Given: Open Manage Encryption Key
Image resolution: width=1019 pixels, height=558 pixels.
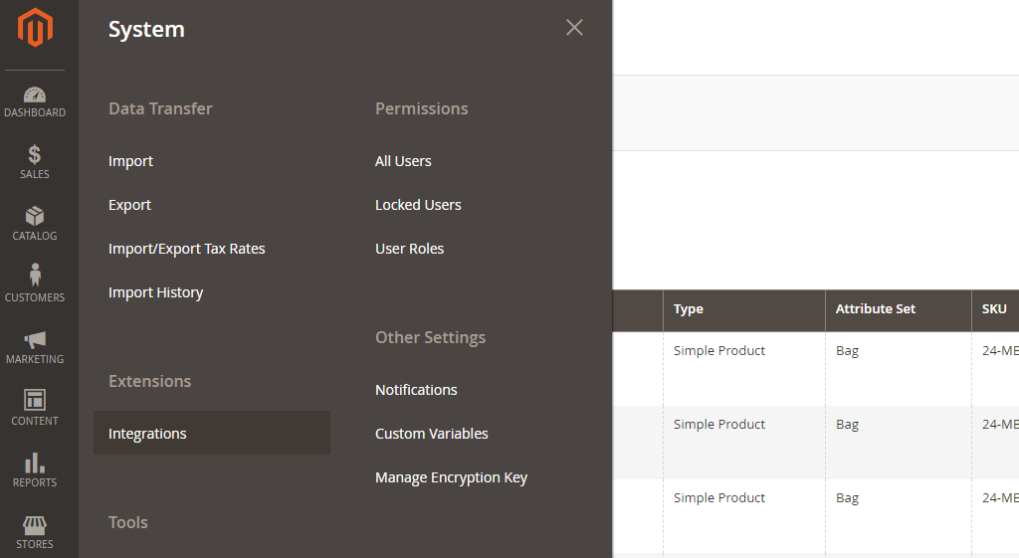Looking at the screenshot, I should pyautogui.click(x=451, y=477).
